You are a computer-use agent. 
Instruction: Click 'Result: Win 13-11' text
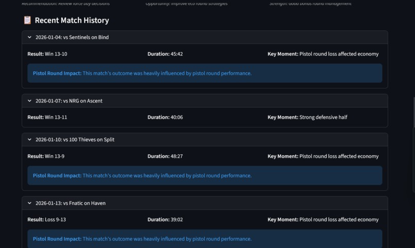(47, 118)
